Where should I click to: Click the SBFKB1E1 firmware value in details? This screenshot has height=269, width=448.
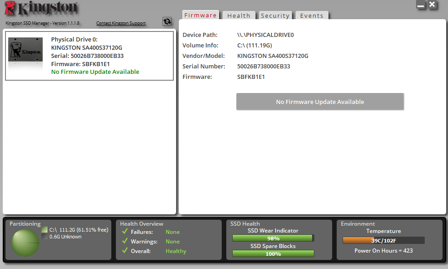251,77
